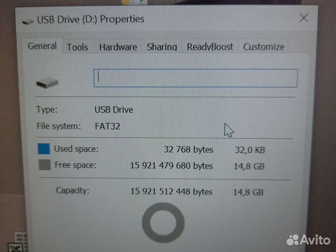Click the Capacity 15 921 512 448 bytes value

point(171,191)
